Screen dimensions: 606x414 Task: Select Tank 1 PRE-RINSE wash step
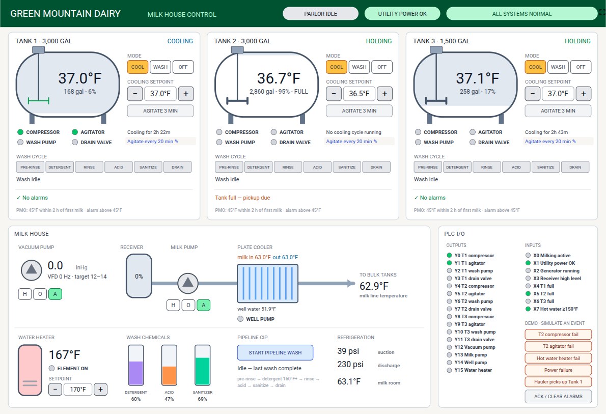point(30,167)
